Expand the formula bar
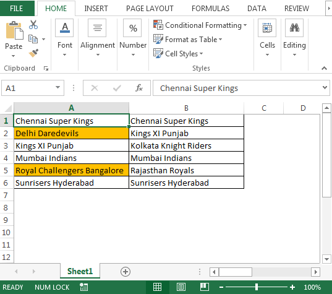Image resolution: width=332 pixels, height=294 pixels. click(x=325, y=87)
